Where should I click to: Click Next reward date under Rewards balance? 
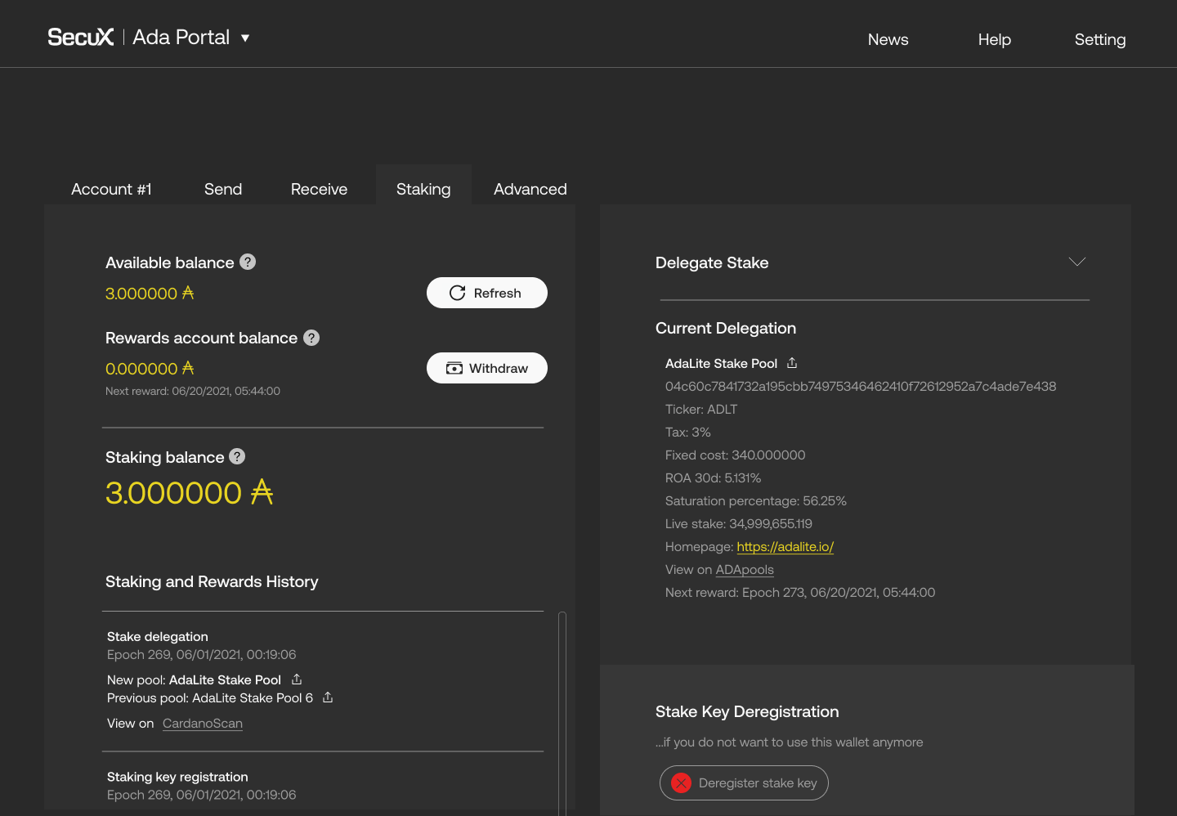click(x=193, y=391)
